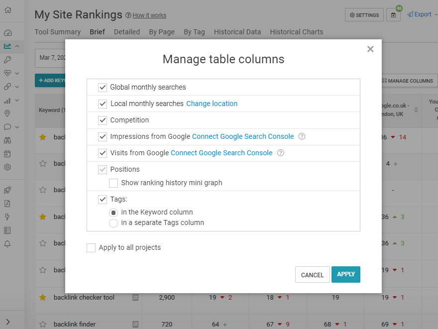This screenshot has height=329, width=438.
Task: Open the bar chart analytics icon
Action: (7, 100)
